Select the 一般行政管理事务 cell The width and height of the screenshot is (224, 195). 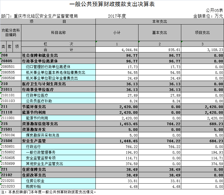58,152
